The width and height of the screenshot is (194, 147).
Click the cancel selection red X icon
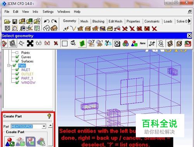coord(56,43)
